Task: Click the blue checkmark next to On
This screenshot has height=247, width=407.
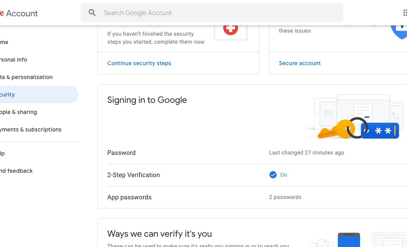Action: (273, 175)
